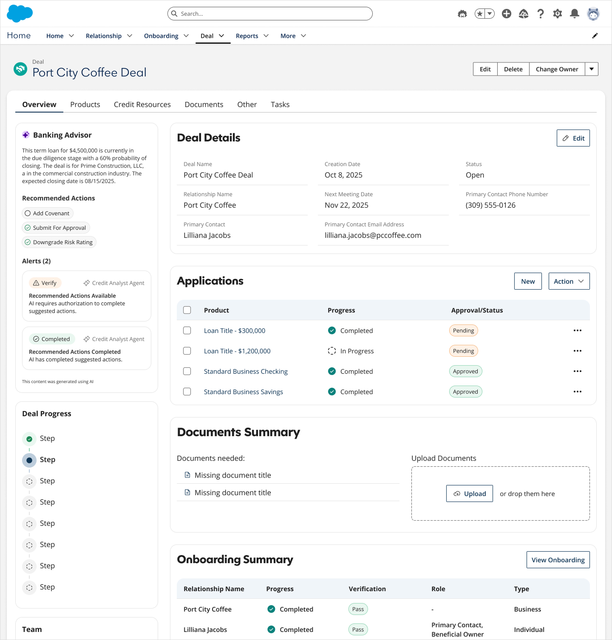Open the notifications bell
The height and width of the screenshot is (640, 612).
[575, 14]
